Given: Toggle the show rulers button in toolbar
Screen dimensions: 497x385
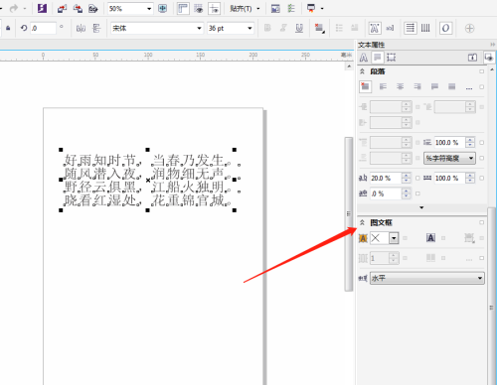Looking at the screenshot, I should click(x=183, y=9).
